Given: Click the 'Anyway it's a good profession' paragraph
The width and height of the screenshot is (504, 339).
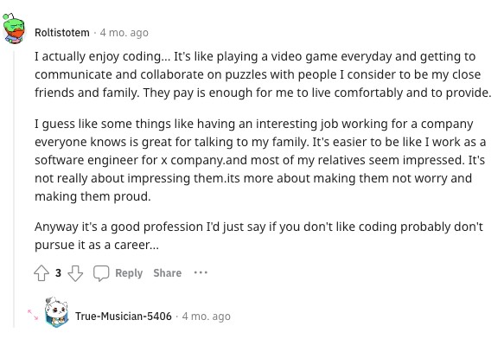Looking at the screenshot, I should 258,236.
